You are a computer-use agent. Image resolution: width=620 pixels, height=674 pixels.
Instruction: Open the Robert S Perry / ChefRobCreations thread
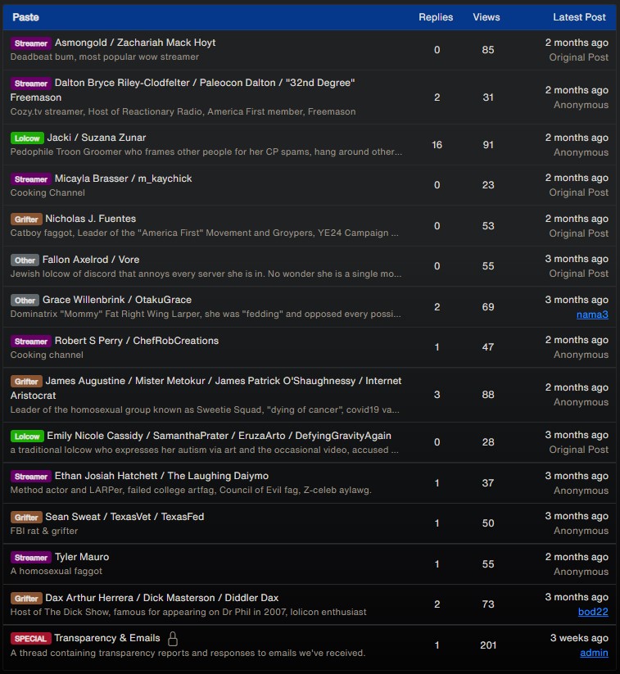point(136,341)
